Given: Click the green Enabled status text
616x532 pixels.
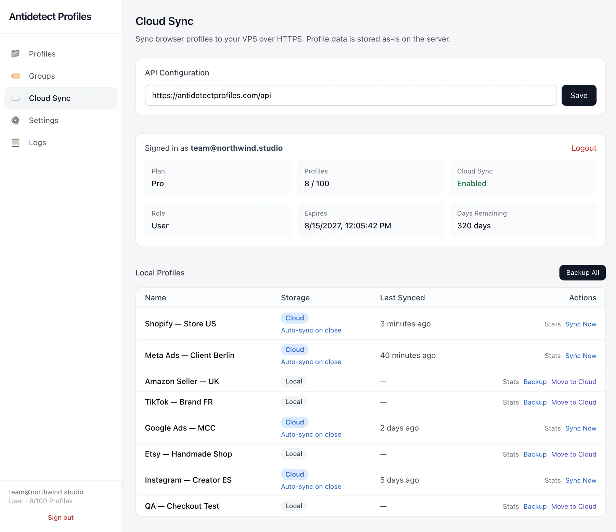Looking at the screenshot, I should pos(472,183).
